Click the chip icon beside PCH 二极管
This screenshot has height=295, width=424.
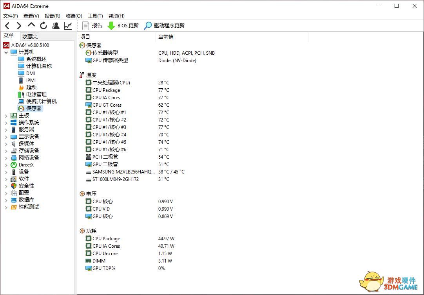point(89,157)
